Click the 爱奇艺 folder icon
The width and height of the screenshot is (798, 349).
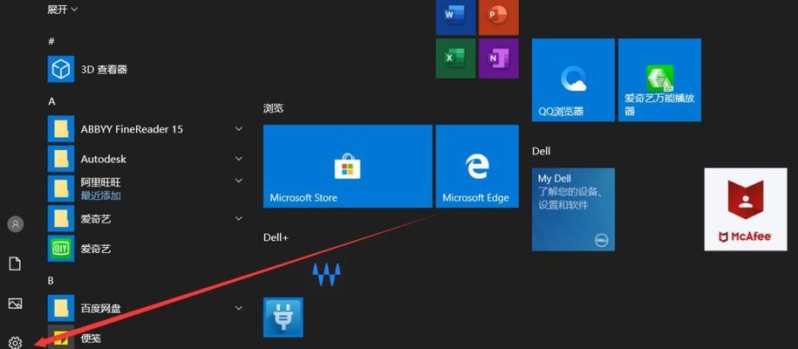(x=61, y=219)
